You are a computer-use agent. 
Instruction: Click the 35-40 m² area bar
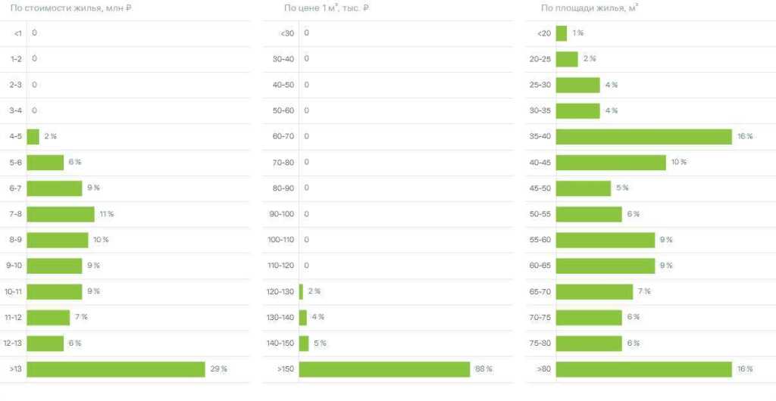[x=643, y=136]
